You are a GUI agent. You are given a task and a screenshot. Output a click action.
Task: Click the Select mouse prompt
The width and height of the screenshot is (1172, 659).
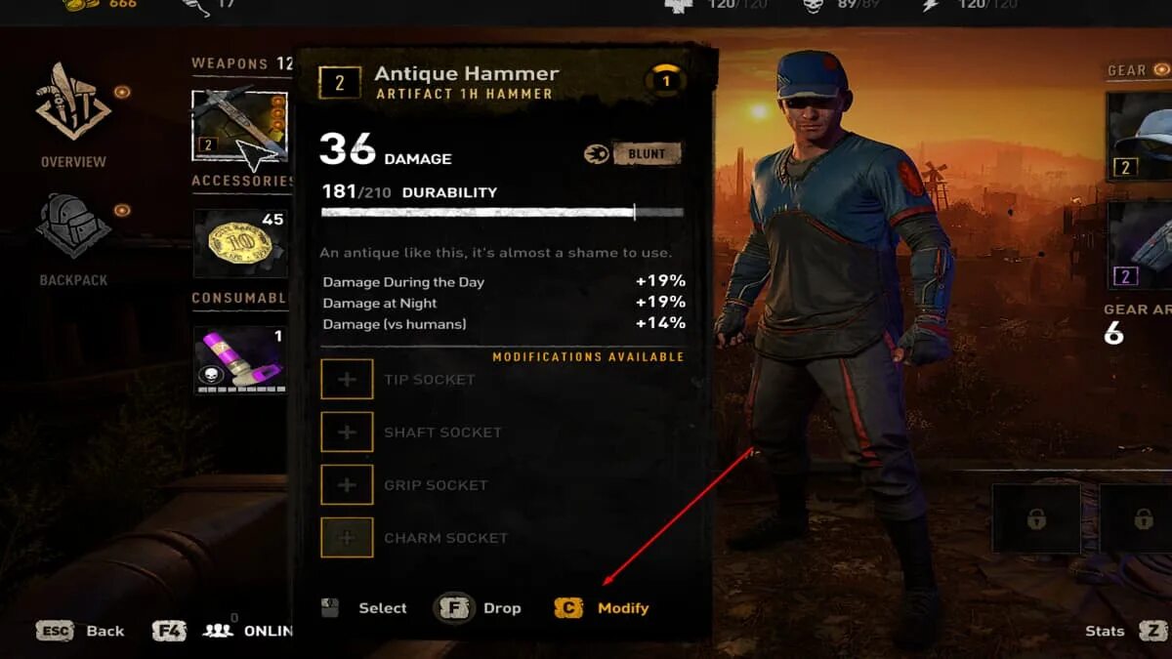pyautogui.click(x=364, y=608)
